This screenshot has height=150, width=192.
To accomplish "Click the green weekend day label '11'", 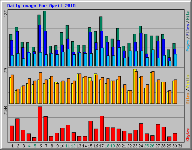I will pyautogui.click(x=67, y=146).
